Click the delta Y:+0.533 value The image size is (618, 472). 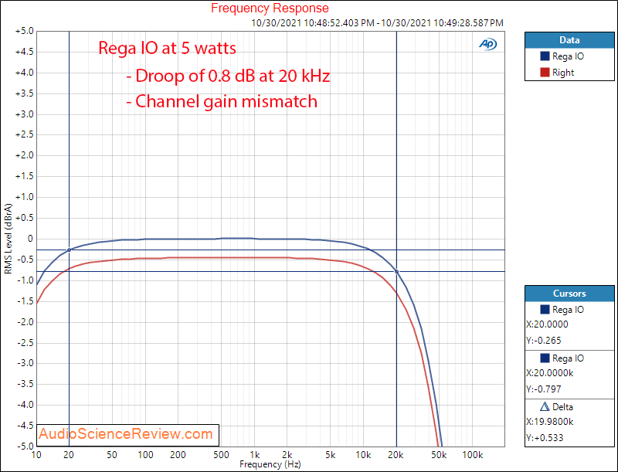point(545,438)
